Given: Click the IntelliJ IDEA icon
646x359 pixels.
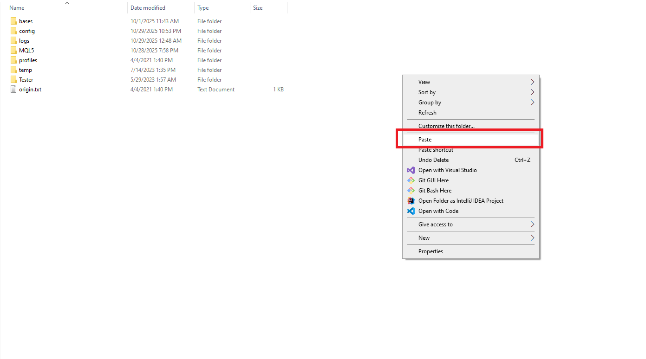Looking at the screenshot, I should (x=411, y=200).
